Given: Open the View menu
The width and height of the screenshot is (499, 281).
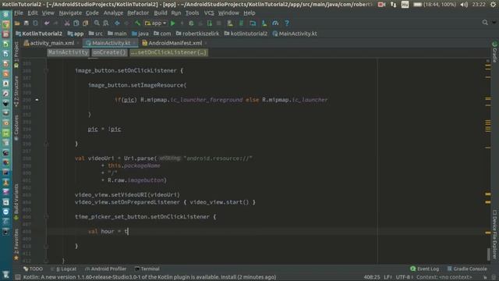Looking at the screenshot, I should [48, 13].
